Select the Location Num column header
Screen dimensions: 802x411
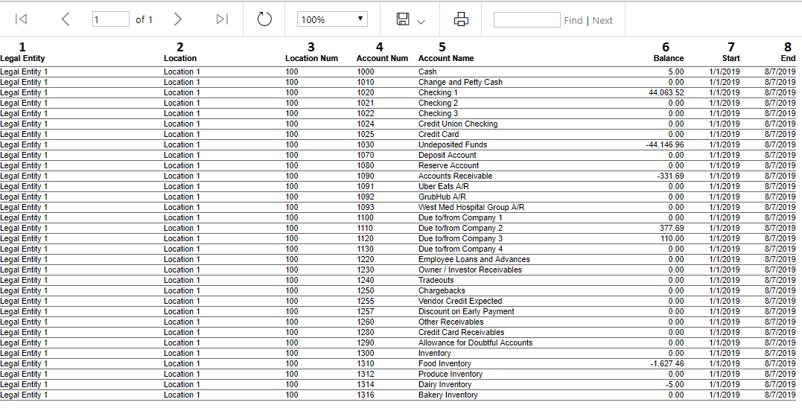(x=311, y=58)
